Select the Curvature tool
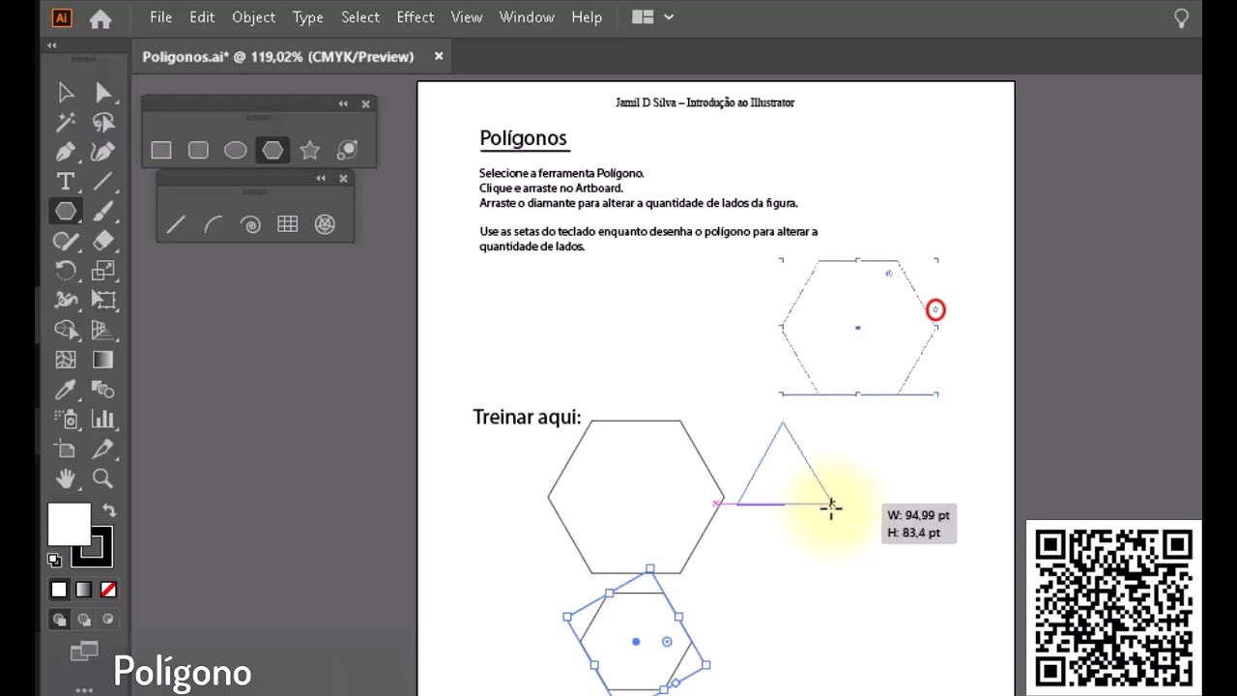This screenshot has width=1237, height=696. click(x=103, y=152)
